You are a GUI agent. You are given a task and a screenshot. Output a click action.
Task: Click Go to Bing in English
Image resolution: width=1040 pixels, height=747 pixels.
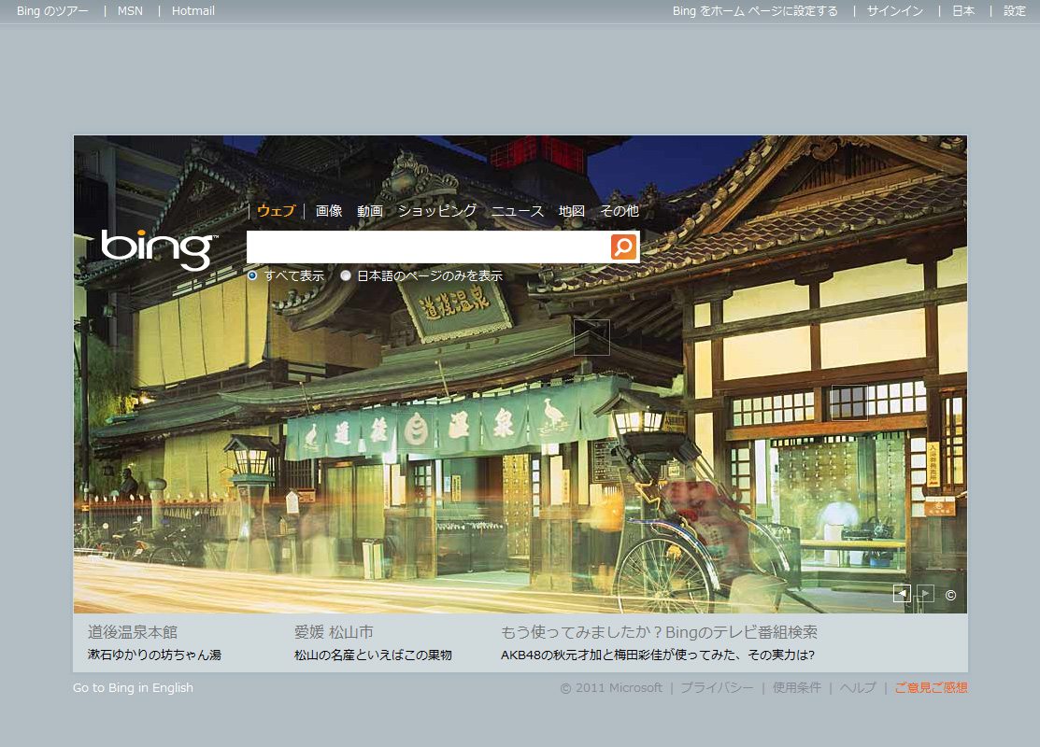(x=134, y=688)
